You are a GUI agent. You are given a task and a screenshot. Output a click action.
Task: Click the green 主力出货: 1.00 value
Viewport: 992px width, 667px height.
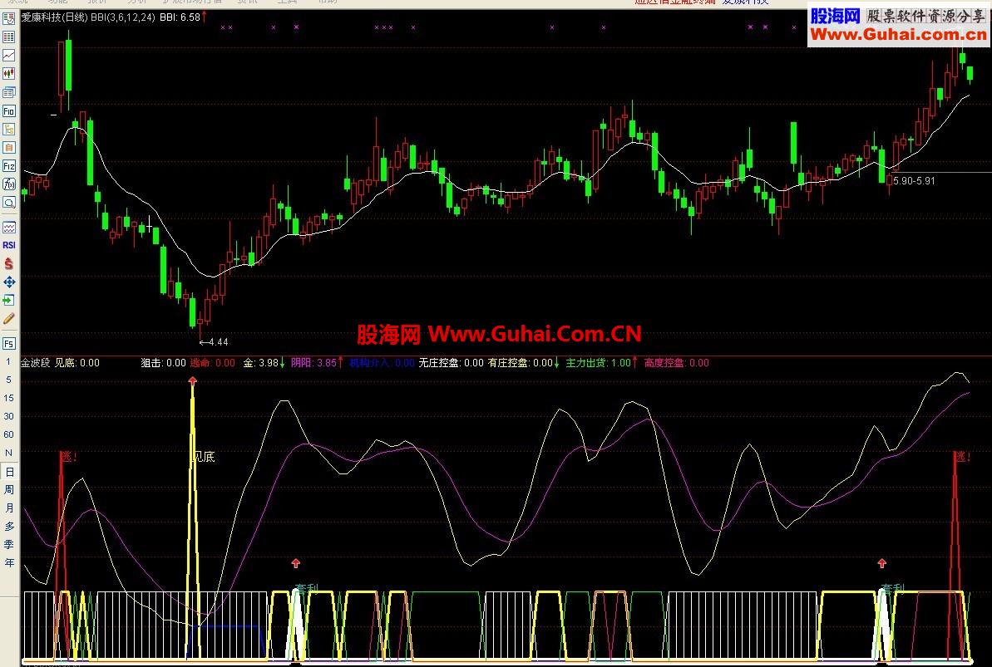point(599,363)
